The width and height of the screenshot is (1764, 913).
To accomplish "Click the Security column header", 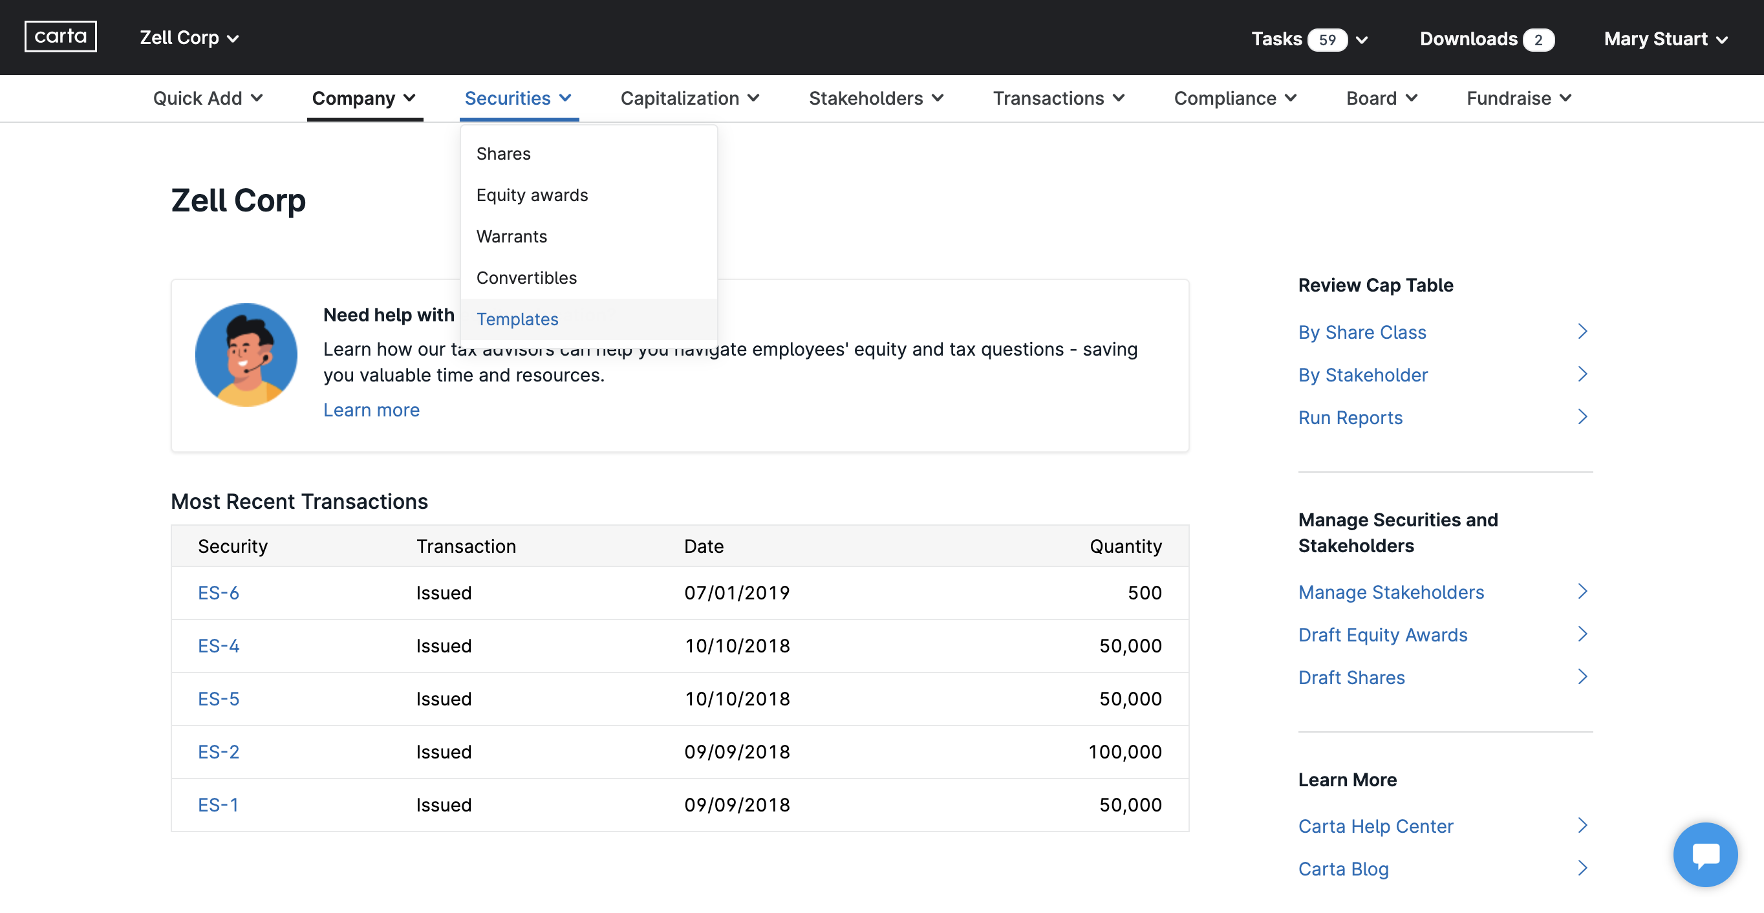I will (x=233, y=546).
